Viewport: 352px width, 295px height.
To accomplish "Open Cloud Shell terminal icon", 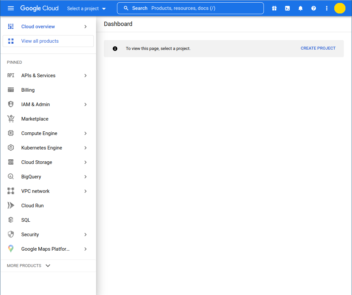I will (x=287, y=8).
